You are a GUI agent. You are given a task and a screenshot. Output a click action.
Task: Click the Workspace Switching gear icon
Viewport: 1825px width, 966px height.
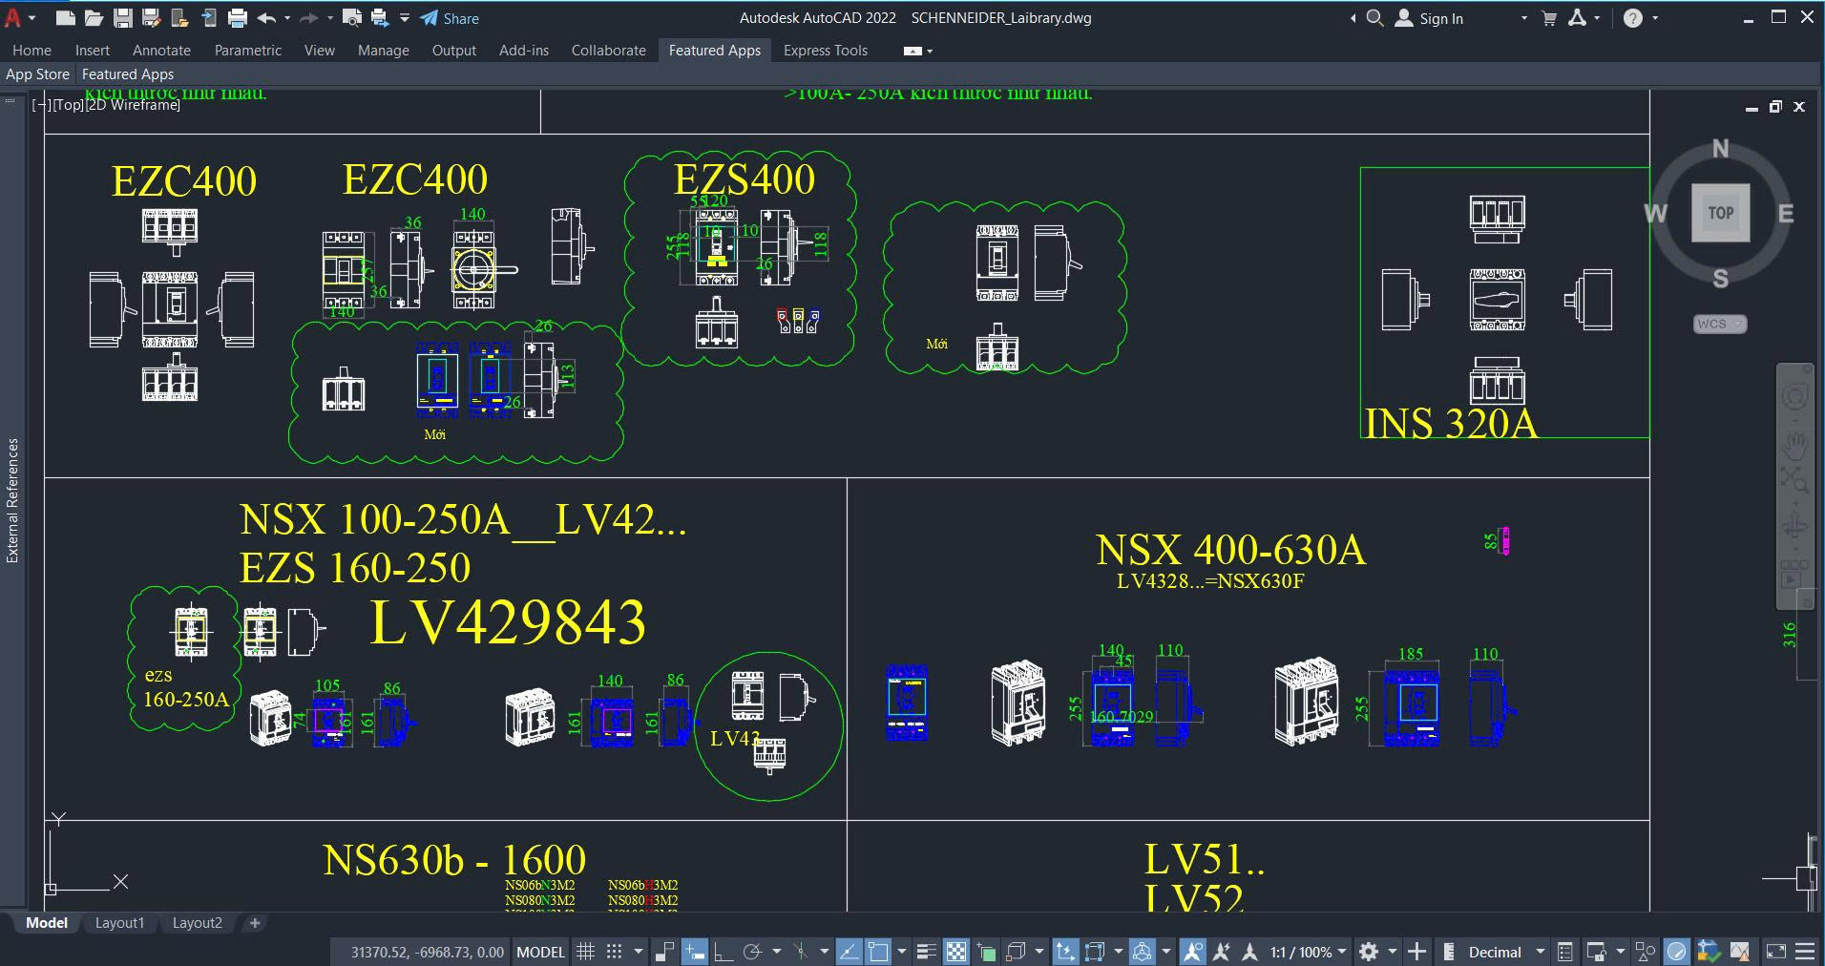pyautogui.click(x=1369, y=952)
